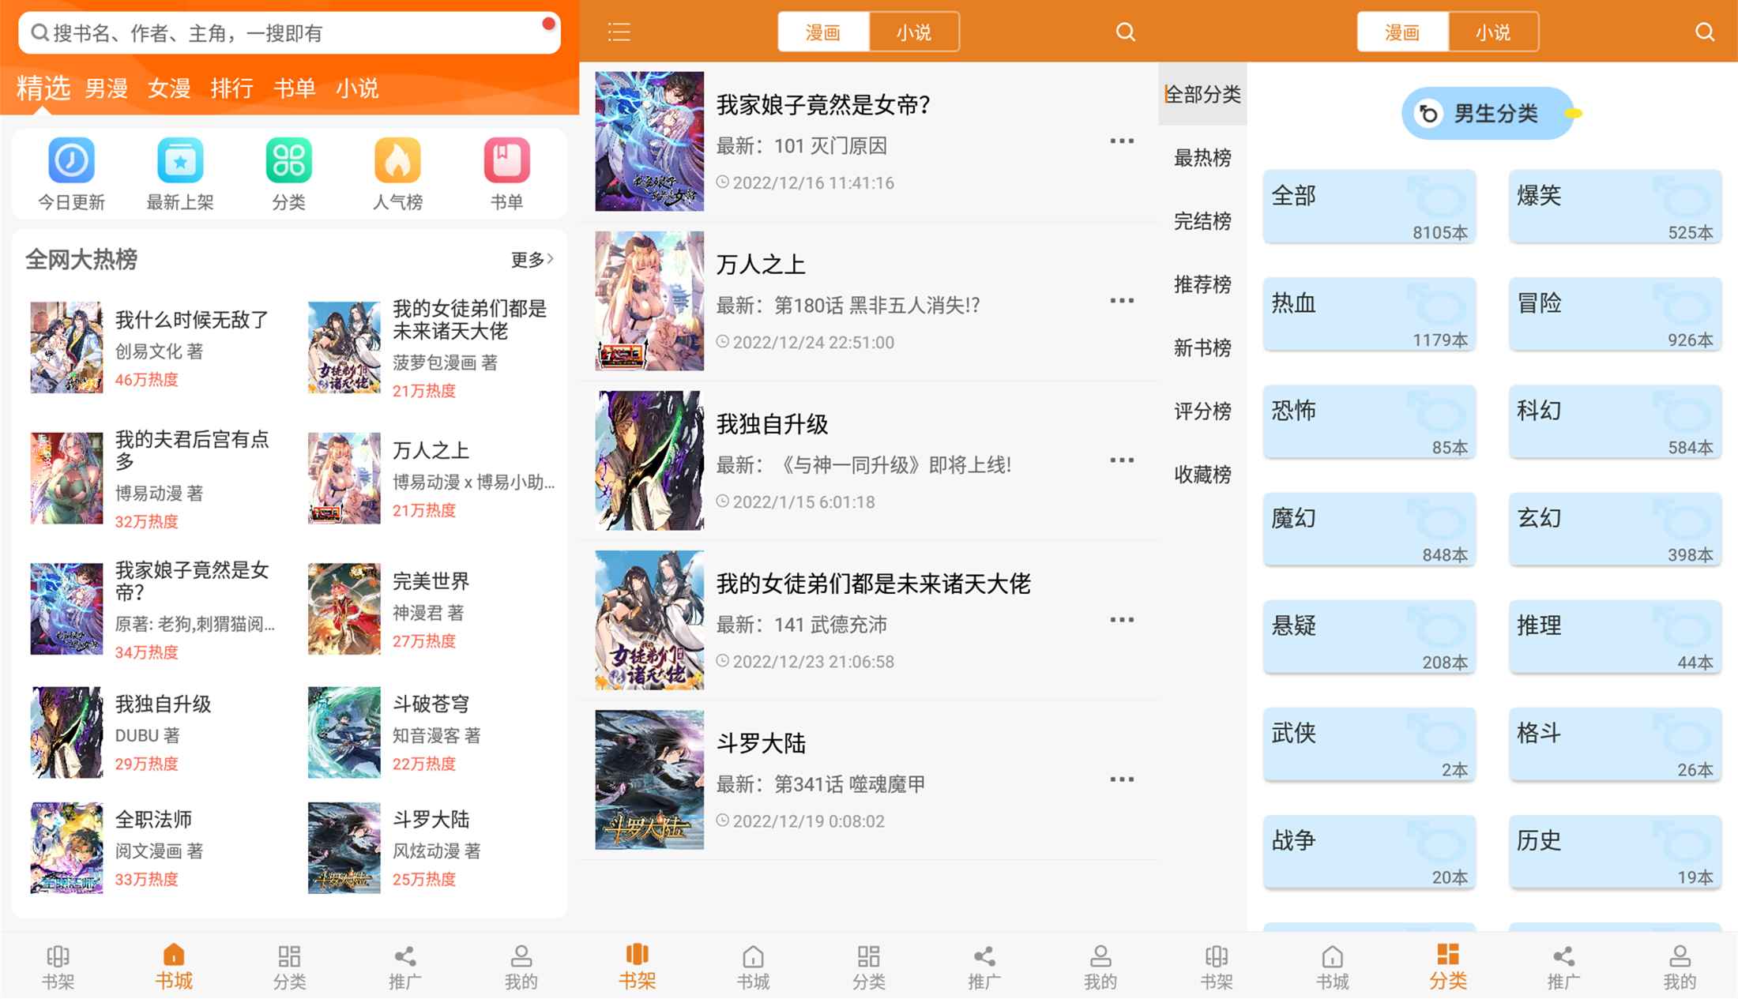Switch to 小说 in the bookshelf header toggle
The image size is (1738, 999).
pyautogui.click(x=913, y=32)
